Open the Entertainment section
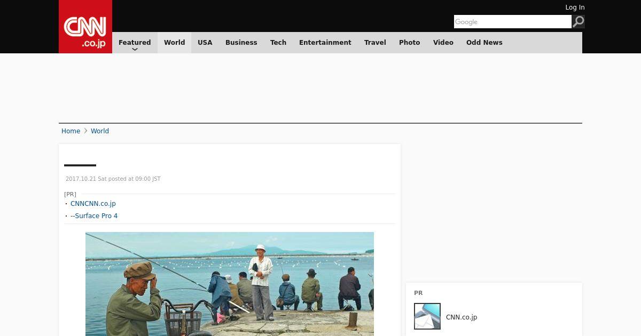 click(x=325, y=43)
